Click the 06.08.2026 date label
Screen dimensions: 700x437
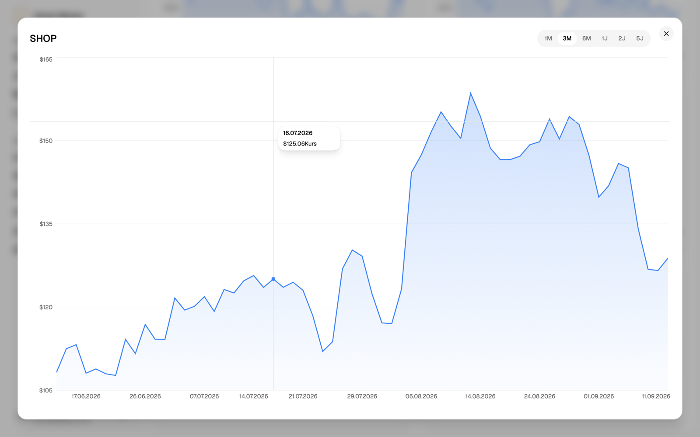point(421,396)
